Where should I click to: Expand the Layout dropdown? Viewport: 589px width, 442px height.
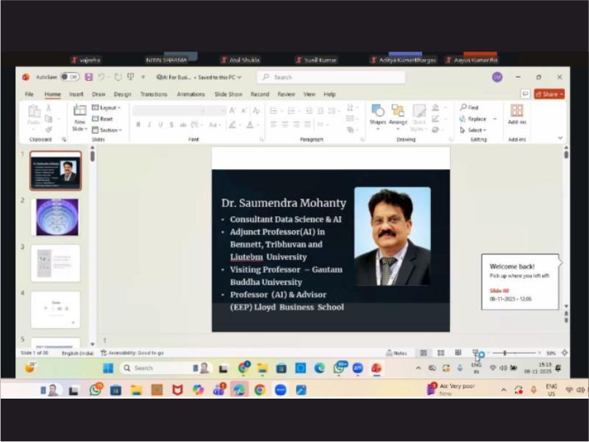click(x=107, y=107)
